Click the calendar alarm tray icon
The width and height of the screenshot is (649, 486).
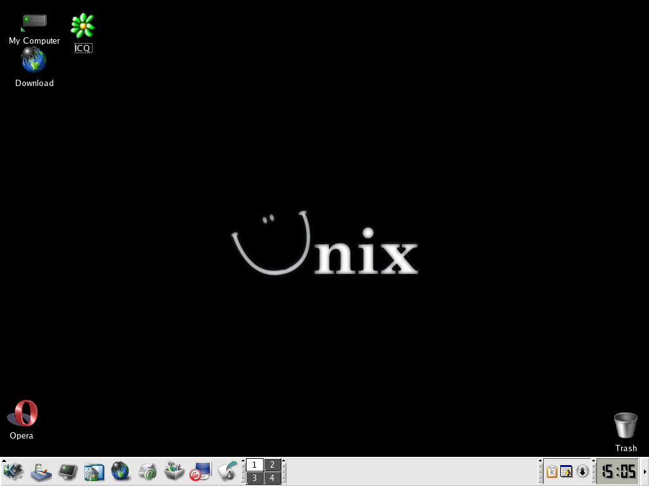coord(566,471)
